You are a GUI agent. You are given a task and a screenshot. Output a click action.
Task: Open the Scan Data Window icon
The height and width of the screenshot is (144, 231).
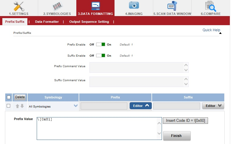click(172, 6)
